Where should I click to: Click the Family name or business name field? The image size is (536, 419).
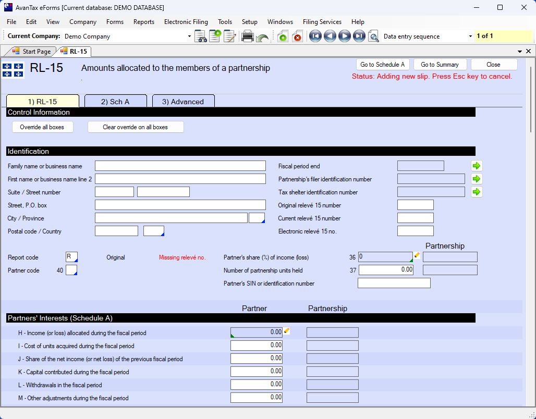180,166
